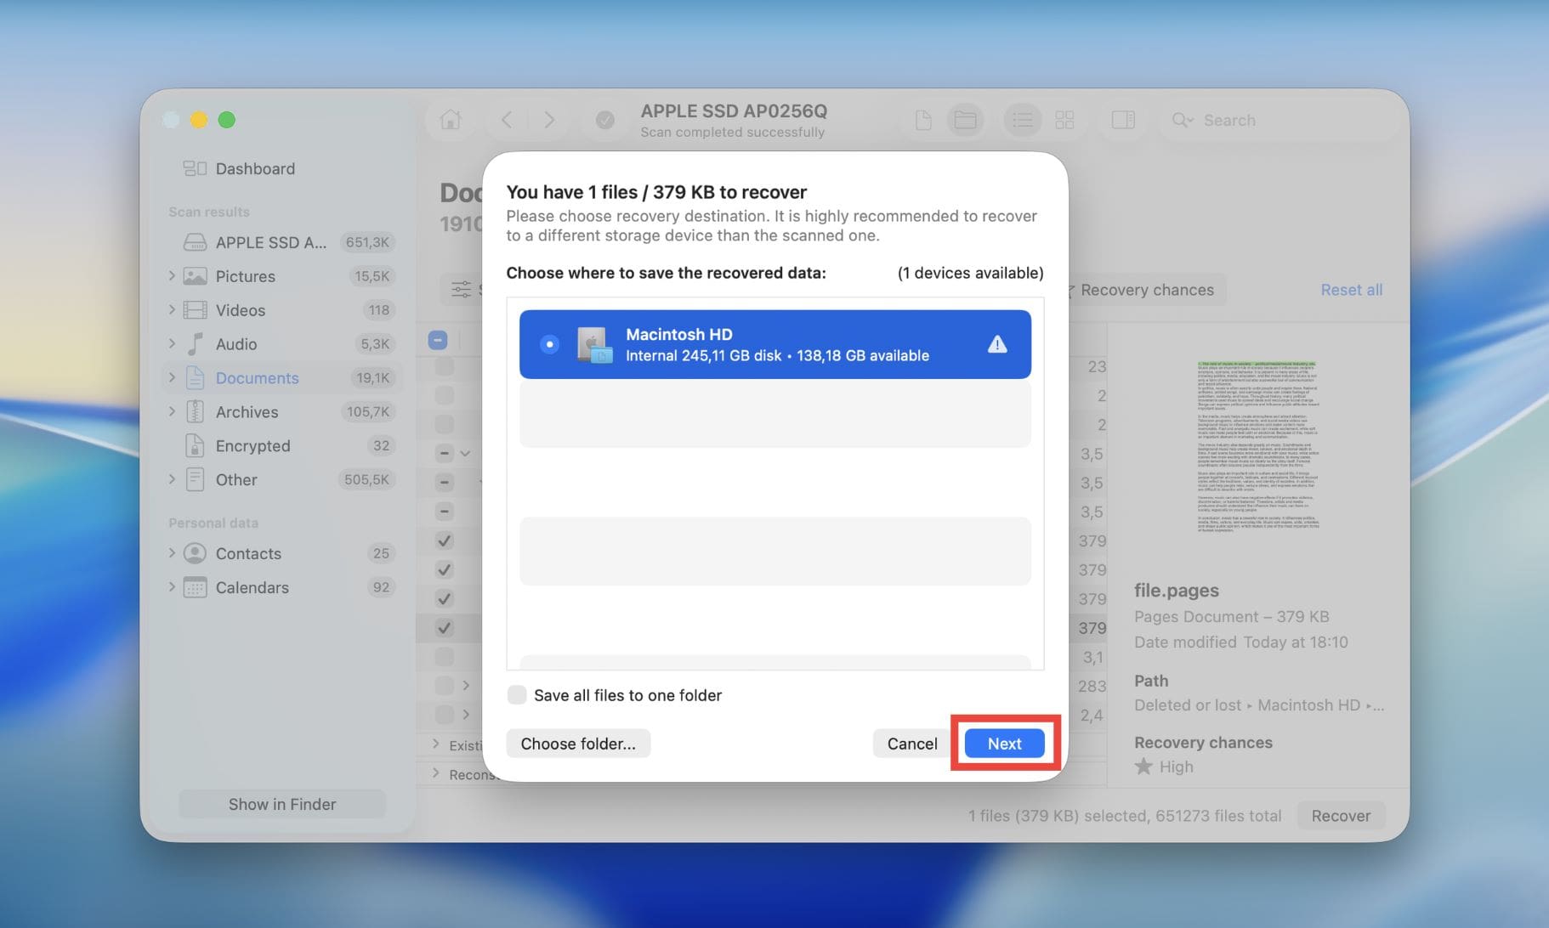Click Next to continue recovery
This screenshot has width=1549, height=928.
[1004, 744]
